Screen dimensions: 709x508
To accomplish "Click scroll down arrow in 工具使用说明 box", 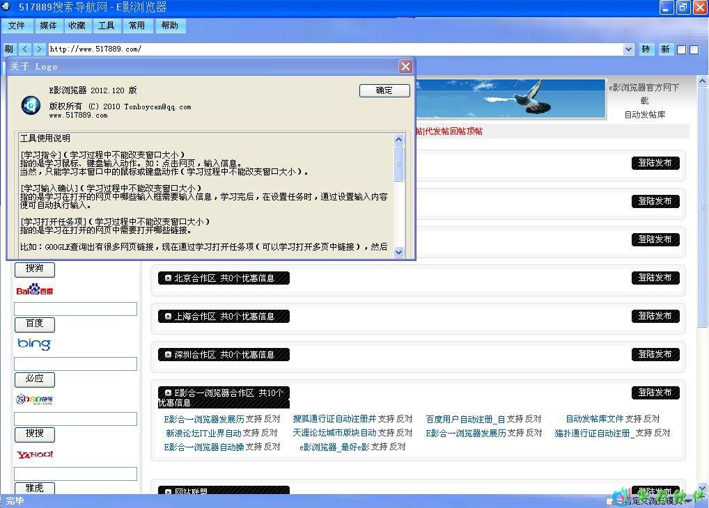I will pyautogui.click(x=399, y=252).
